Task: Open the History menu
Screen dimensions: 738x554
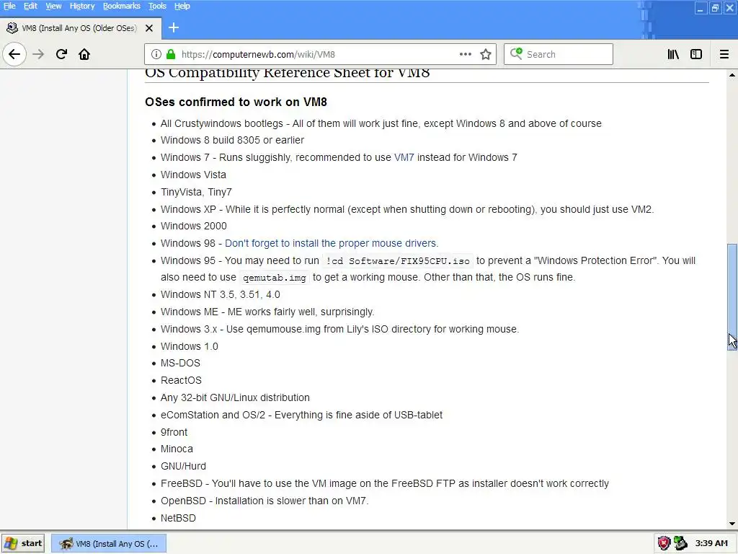Action: (82, 6)
